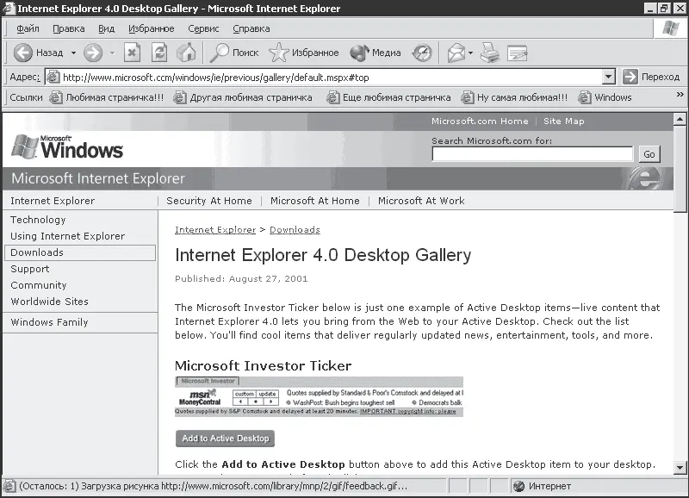
Task: Click the Ссылки links bar label
Action: point(26,97)
